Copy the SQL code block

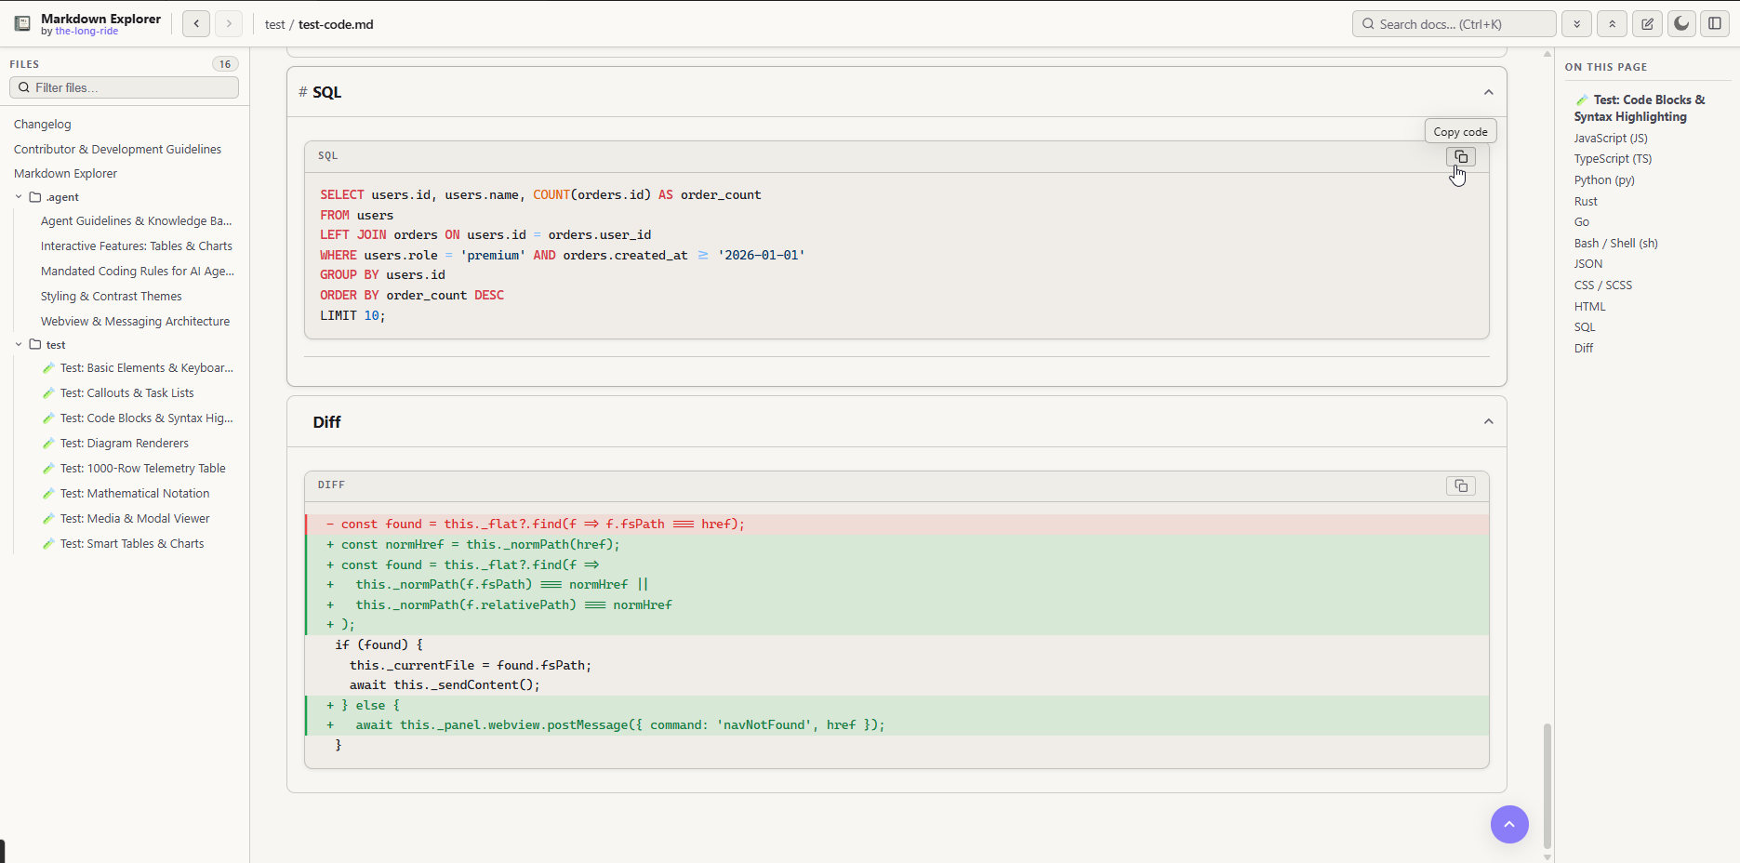point(1461,156)
